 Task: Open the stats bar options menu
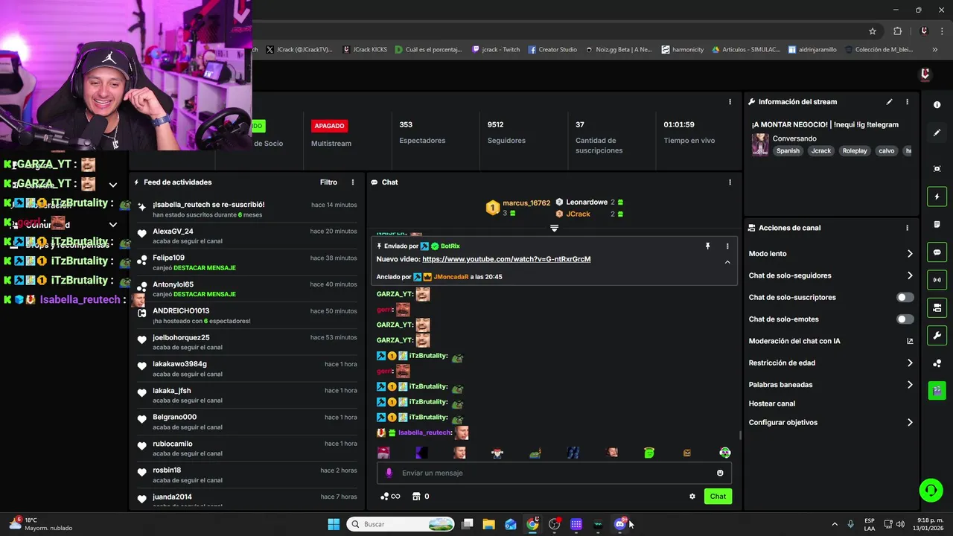click(x=730, y=102)
